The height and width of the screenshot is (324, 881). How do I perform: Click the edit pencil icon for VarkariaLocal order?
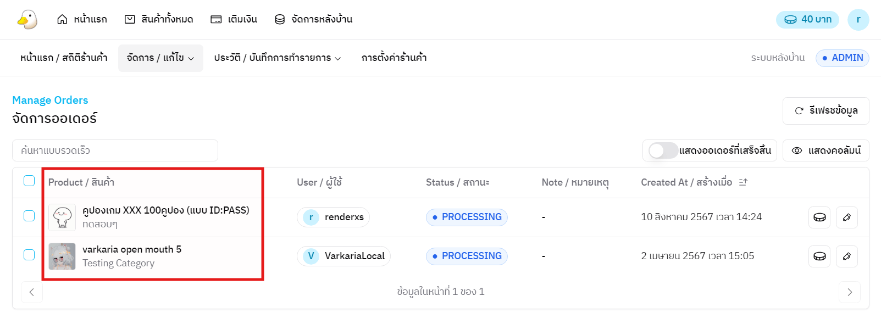[x=846, y=256]
